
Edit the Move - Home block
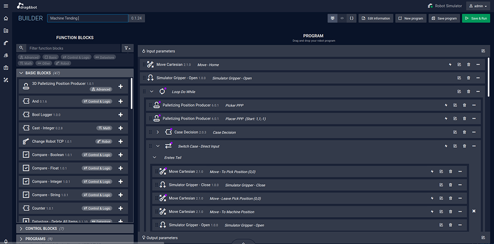tap(459, 64)
